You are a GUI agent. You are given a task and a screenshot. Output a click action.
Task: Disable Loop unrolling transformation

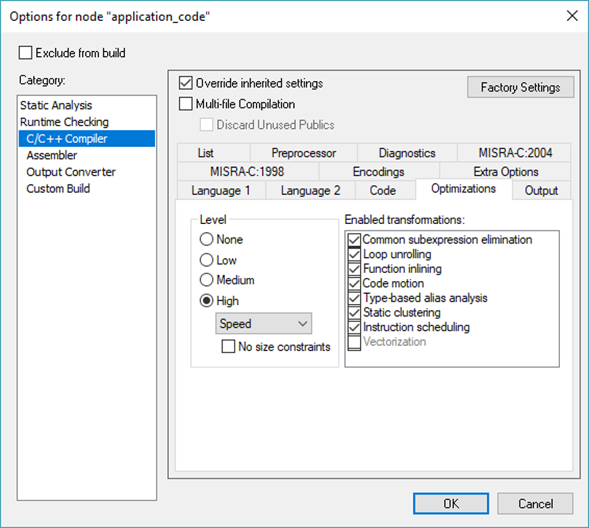pos(354,254)
